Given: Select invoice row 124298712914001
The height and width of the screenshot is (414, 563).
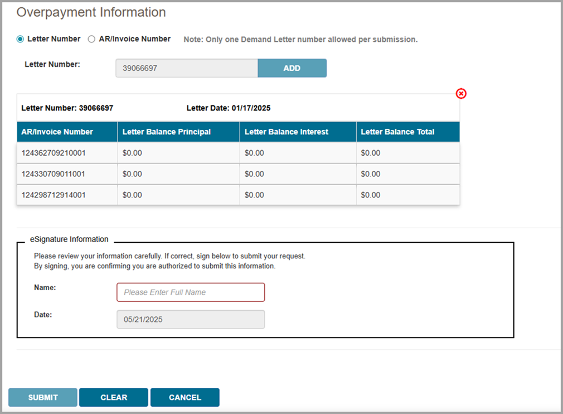Looking at the screenshot, I should [67, 195].
